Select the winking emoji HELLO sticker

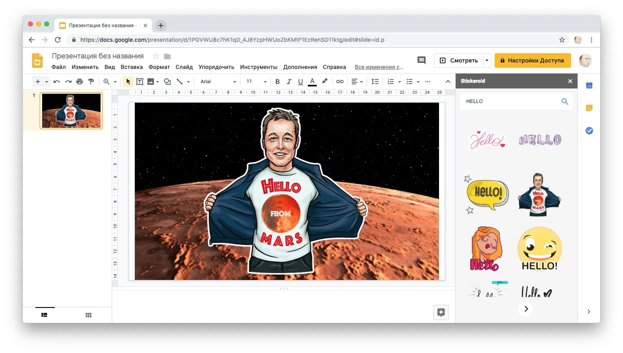540,249
